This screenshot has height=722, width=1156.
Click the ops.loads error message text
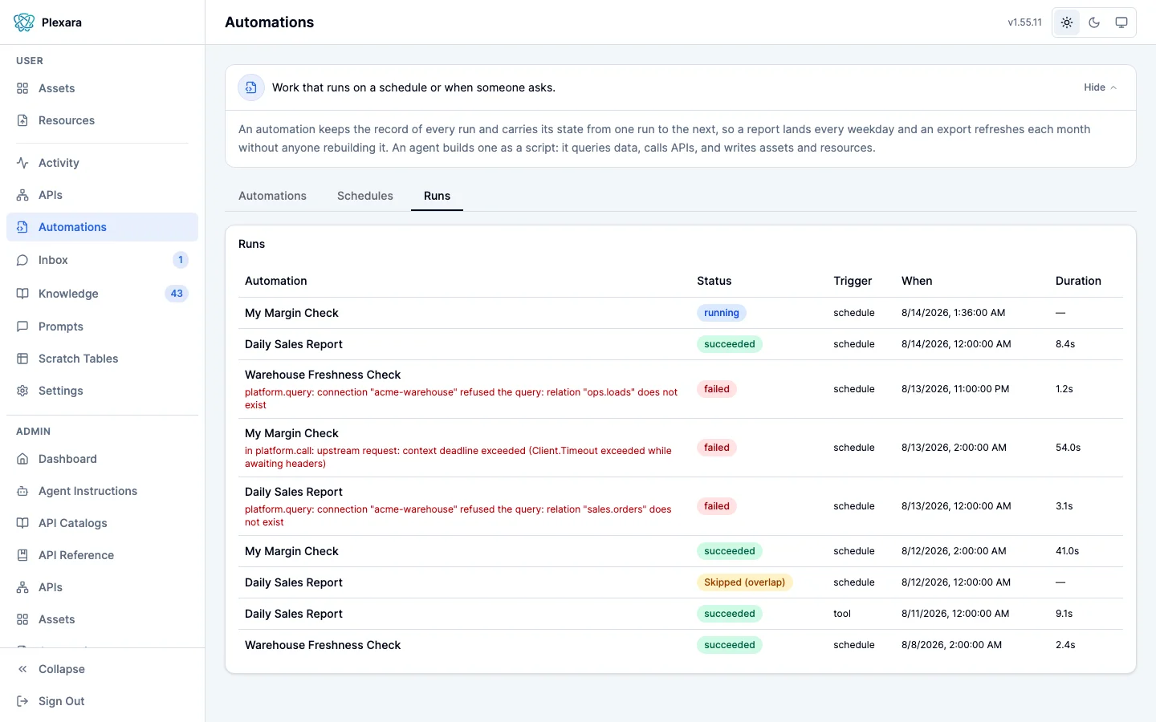point(461,399)
